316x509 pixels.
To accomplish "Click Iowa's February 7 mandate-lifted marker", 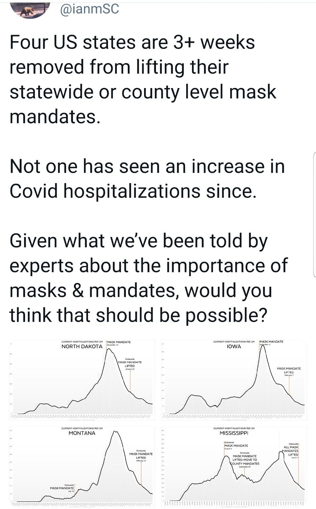I will (x=289, y=371).
